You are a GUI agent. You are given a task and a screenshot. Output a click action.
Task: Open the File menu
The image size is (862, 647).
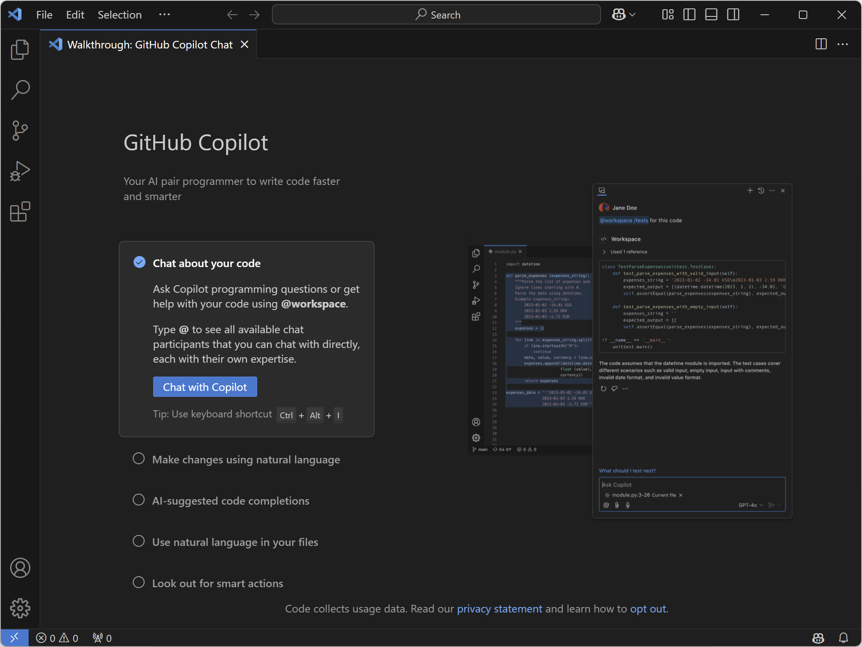[44, 15]
